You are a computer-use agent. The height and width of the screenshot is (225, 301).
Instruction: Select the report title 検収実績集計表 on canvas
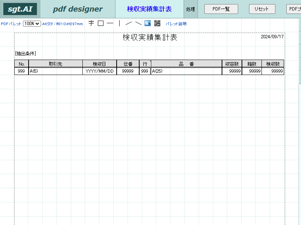tap(150, 37)
